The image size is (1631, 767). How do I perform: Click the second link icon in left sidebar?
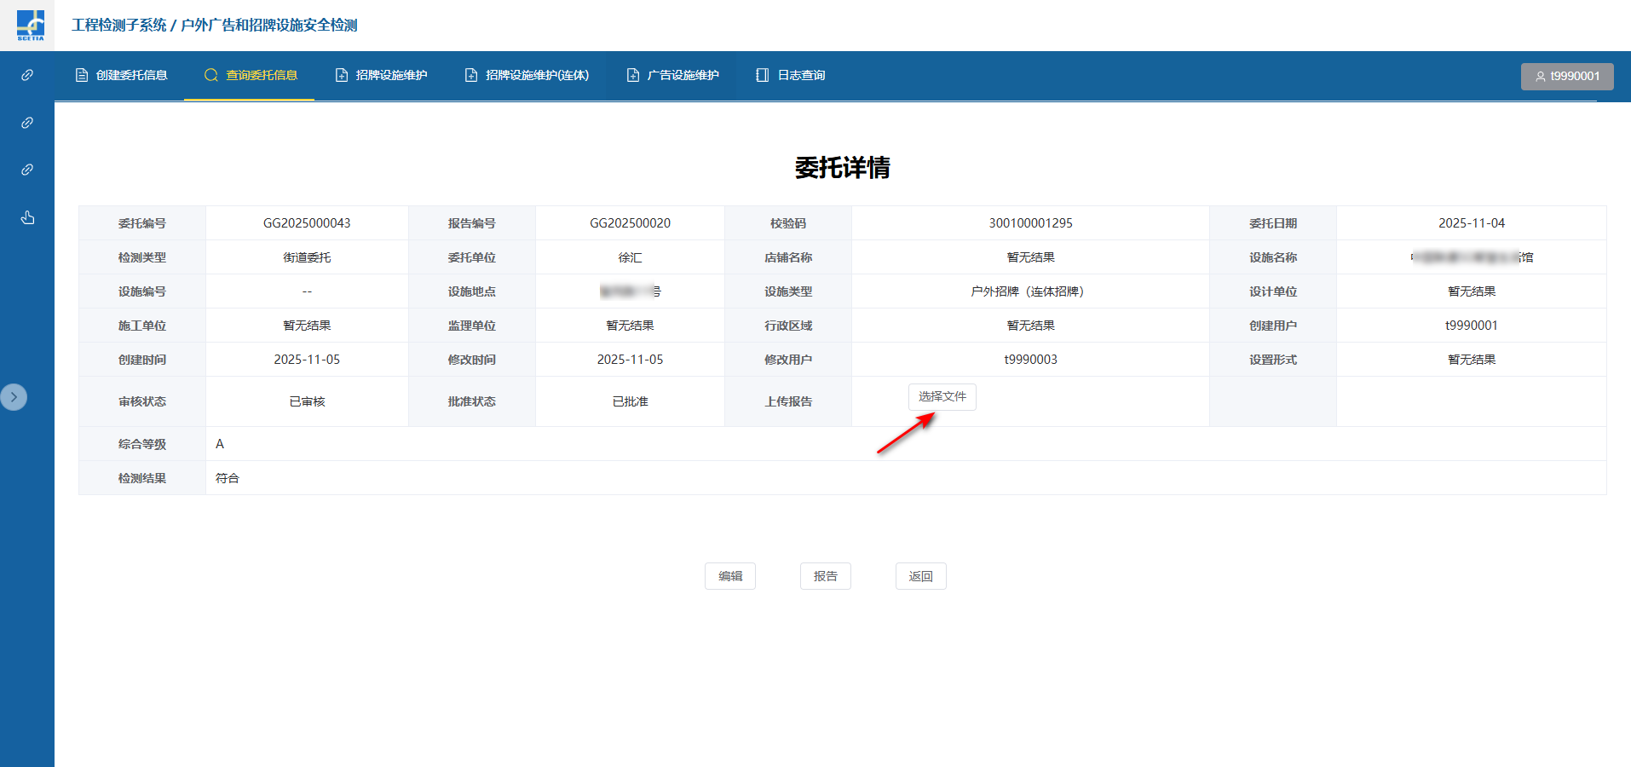27,123
